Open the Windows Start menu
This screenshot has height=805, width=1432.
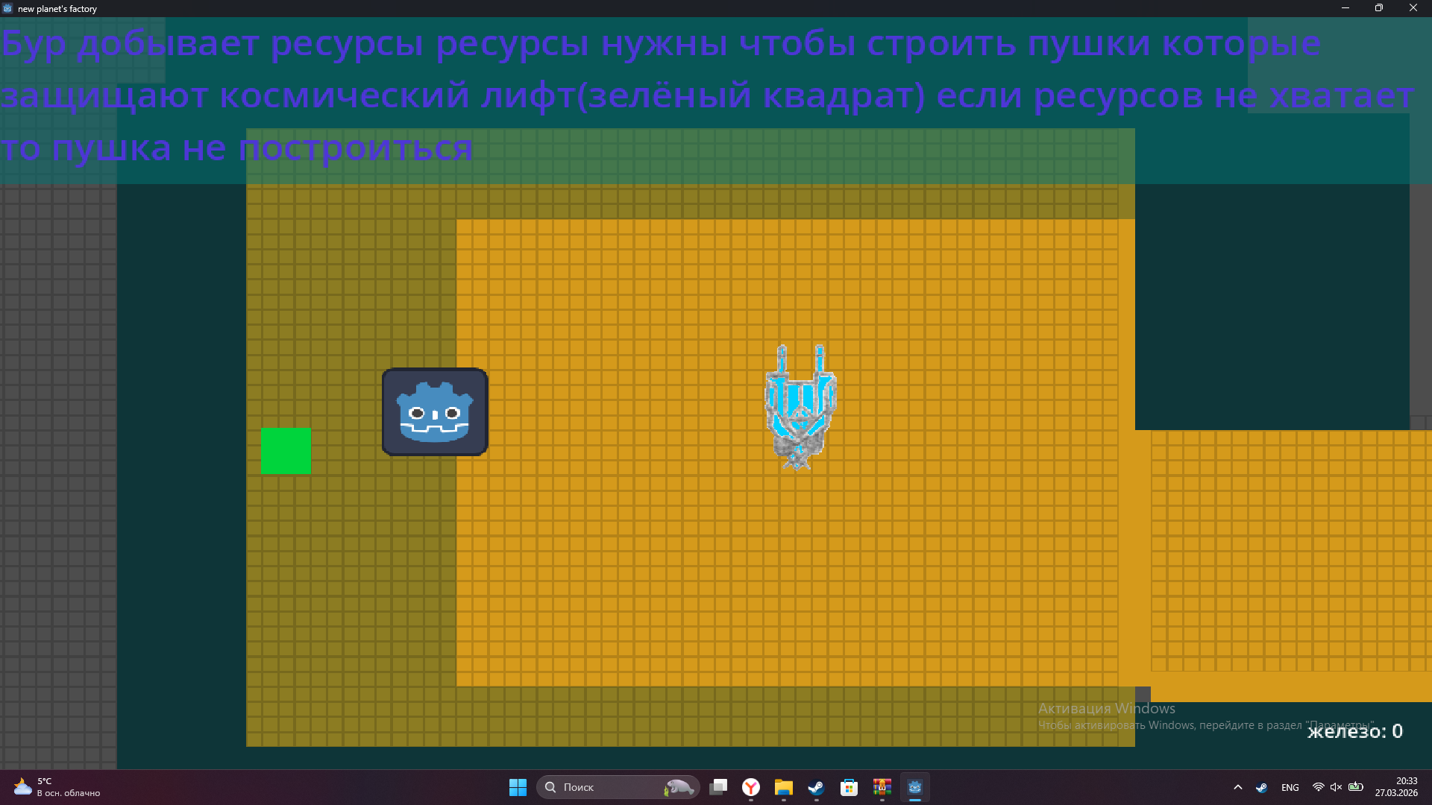click(518, 787)
